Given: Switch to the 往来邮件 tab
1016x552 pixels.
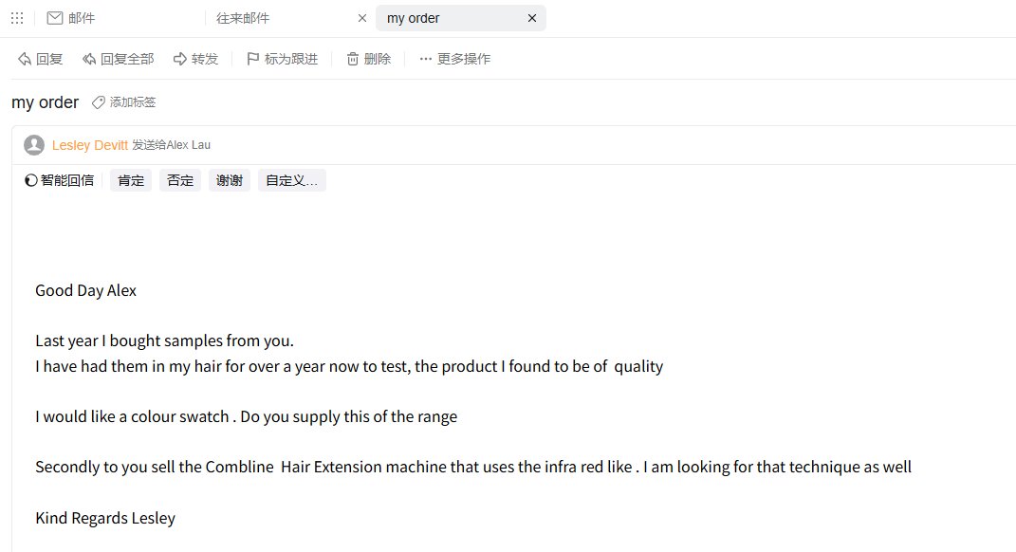Looking at the screenshot, I should point(245,18).
